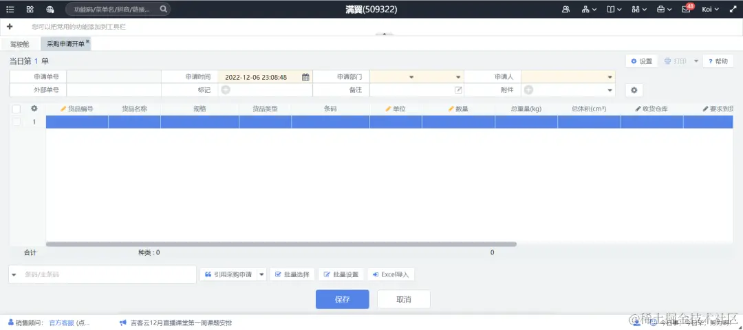Open table column settings gear icon
743x330 pixels.
[34, 109]
